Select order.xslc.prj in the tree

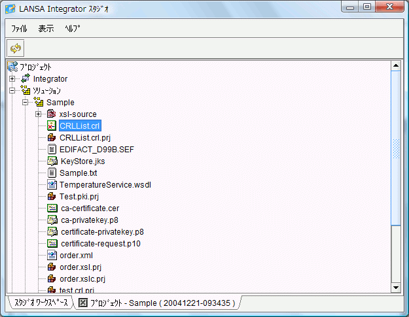tap(82, 278)
